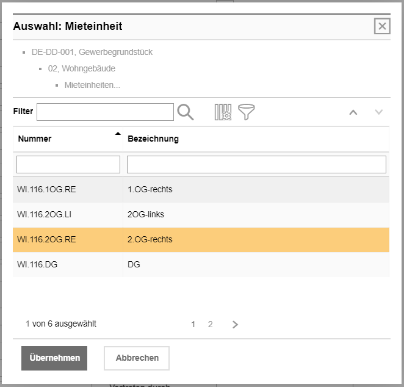
Task: Open the column settings icon
Action: pos(223,112)
